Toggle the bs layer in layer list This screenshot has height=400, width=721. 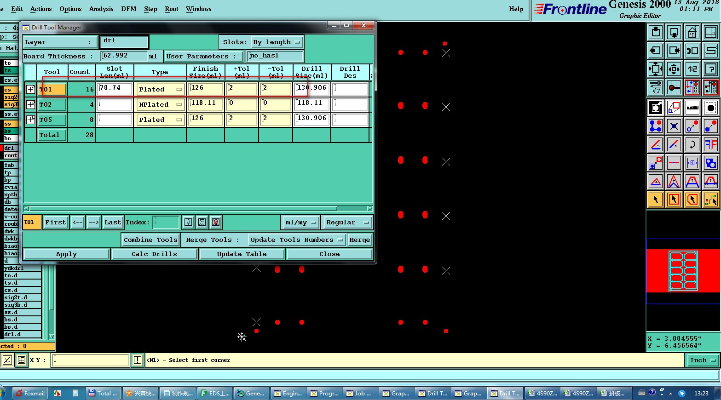tap(10, 131)
